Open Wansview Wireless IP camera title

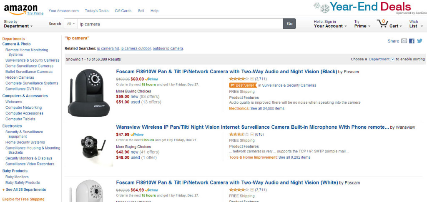(252, 127)
